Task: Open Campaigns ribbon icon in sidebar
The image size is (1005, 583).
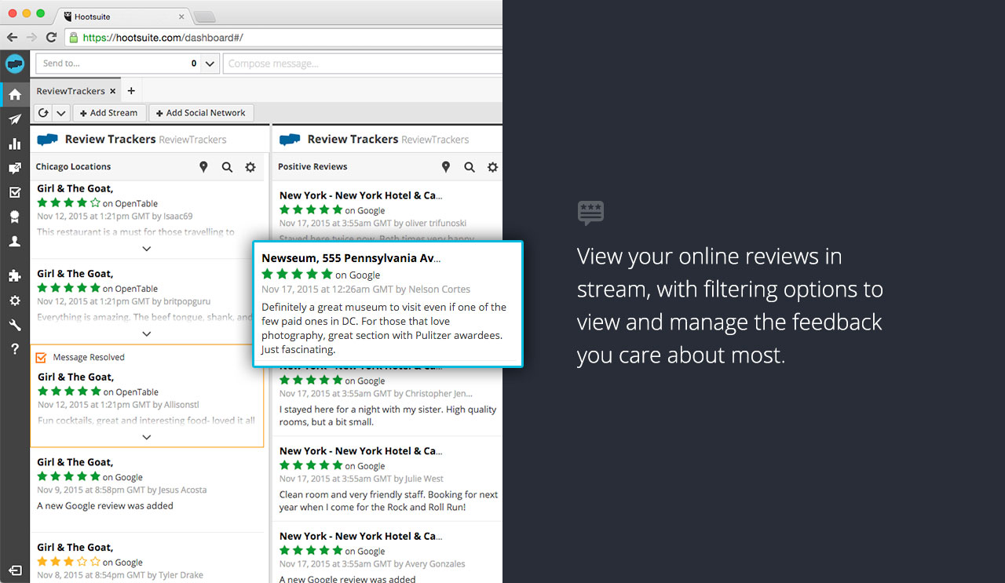Action: (x=14, y=217)
